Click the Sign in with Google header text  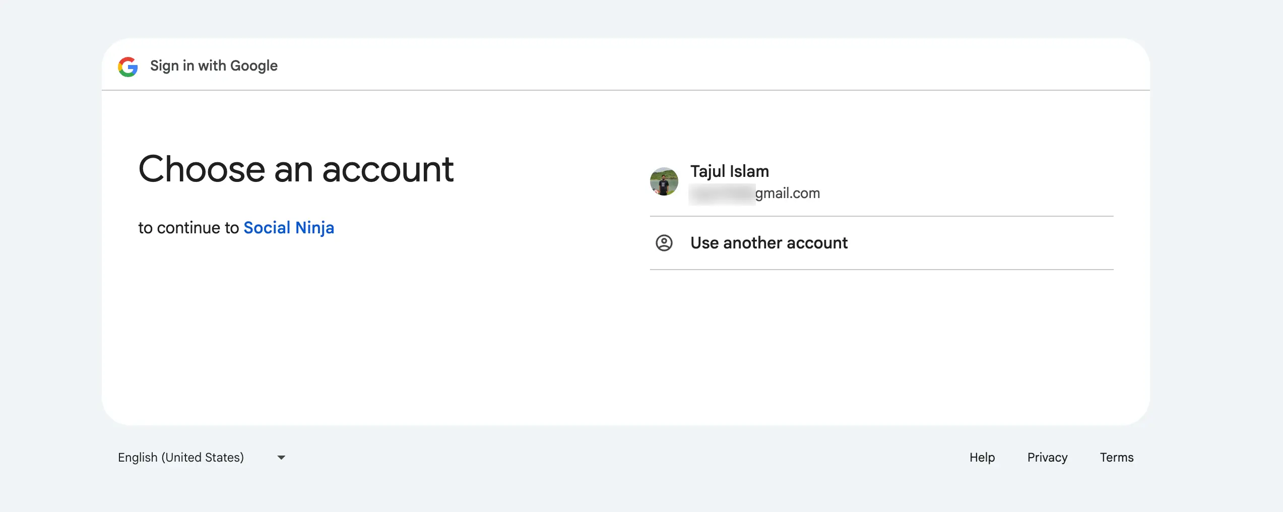pyautogui.click(x=213, y=66)
